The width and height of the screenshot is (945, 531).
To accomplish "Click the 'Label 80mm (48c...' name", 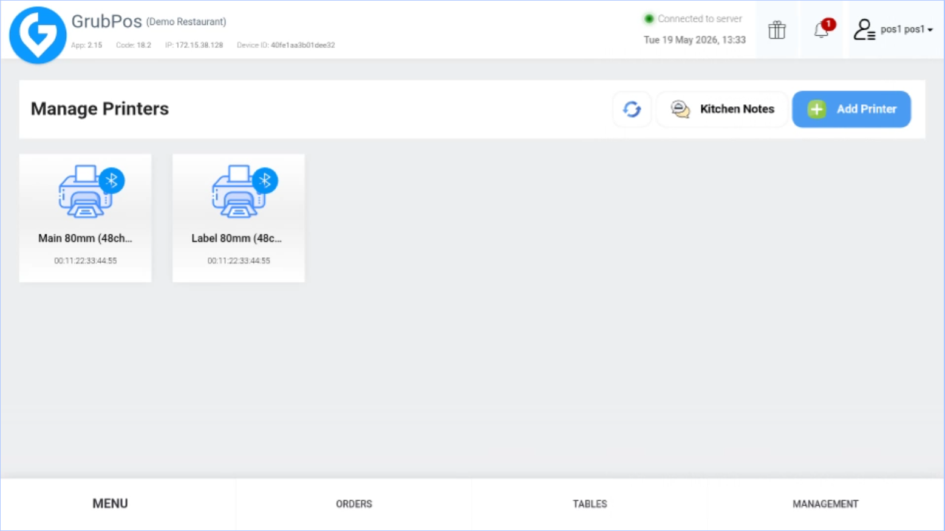I will [x=237, y=238].
